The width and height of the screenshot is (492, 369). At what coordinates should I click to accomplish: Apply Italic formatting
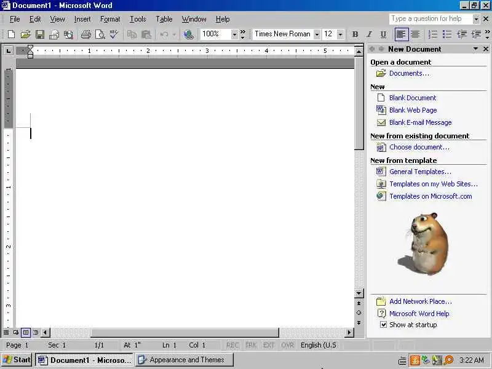coord(370,34)
